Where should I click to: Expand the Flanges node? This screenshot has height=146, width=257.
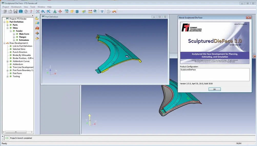[14, 37]
